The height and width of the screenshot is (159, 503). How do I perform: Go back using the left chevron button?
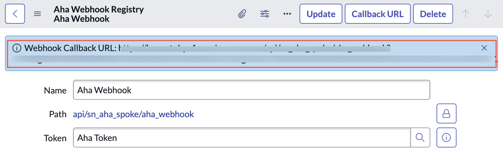tap(15, 14)
